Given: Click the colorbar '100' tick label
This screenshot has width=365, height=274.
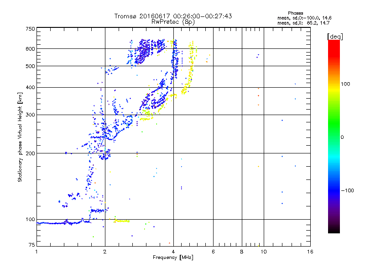Looking at the screenshot, I should [x=345, y=84].
